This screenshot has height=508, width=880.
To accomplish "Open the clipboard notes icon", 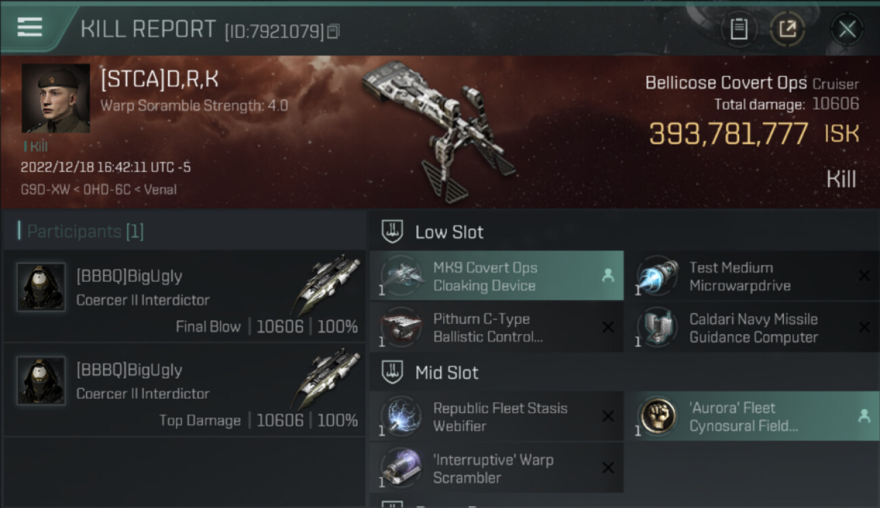I will (x=739, y=29).
